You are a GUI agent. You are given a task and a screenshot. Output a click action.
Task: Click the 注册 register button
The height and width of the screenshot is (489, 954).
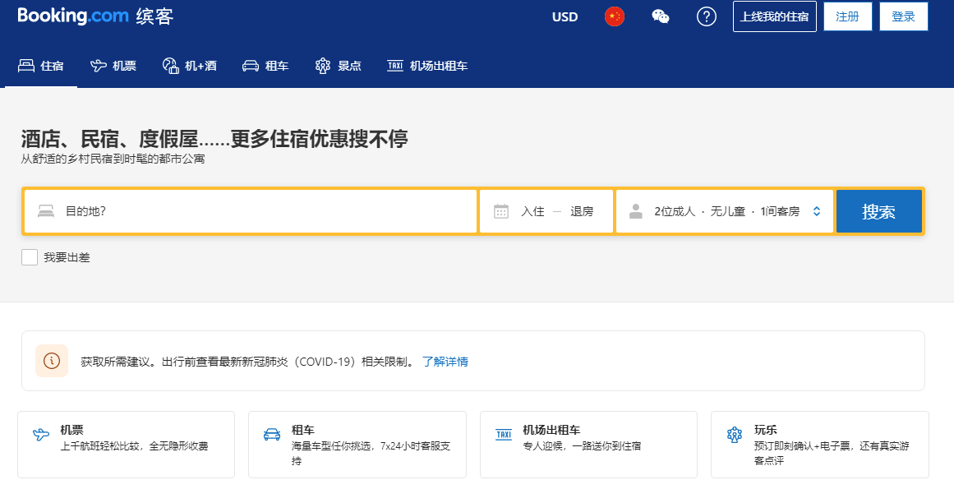pos(847,16)
